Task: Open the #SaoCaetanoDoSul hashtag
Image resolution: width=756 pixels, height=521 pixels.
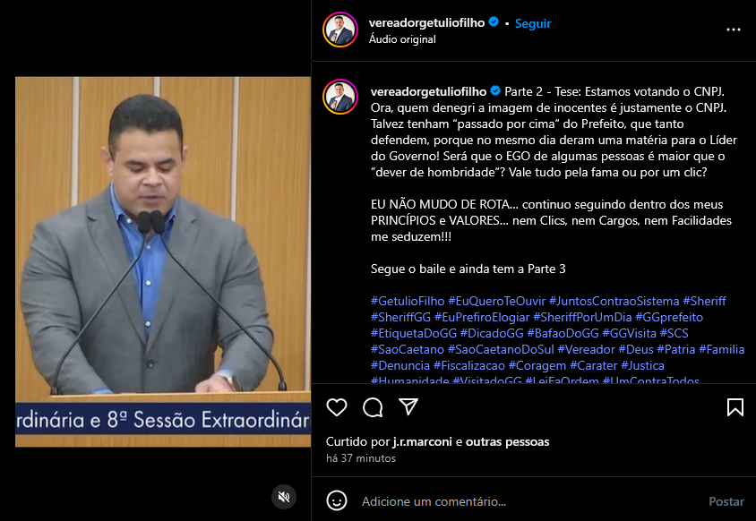Action: 501,349
